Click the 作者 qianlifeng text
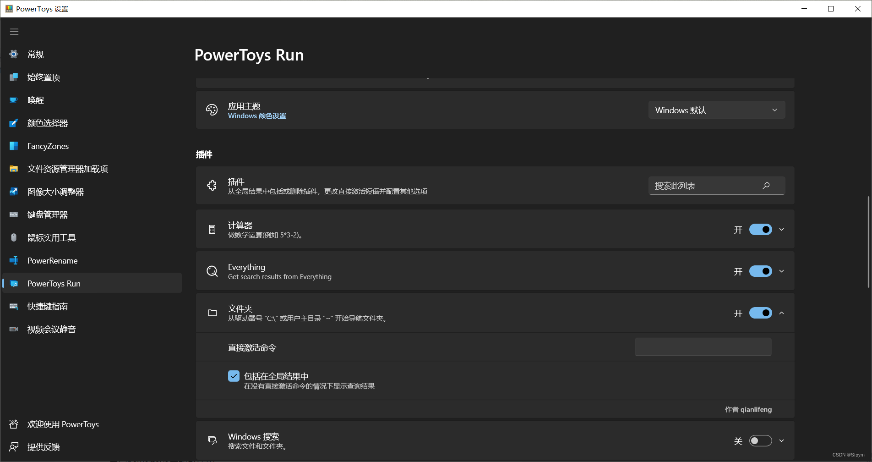The height and width of the screenshot is (462, 872). click(748, 409)
